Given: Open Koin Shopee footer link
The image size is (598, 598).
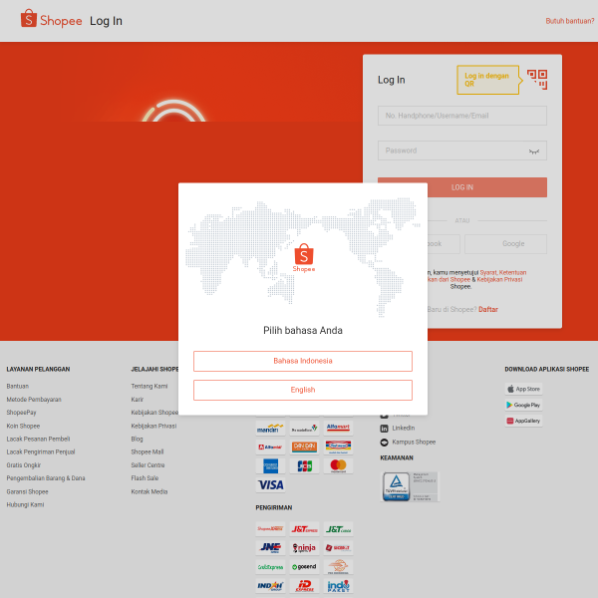Looking at the screenshot, I should [23, 426].
